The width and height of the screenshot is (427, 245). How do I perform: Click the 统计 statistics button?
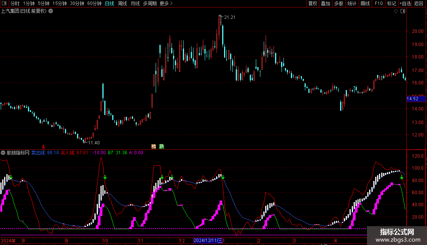(352, 3)
